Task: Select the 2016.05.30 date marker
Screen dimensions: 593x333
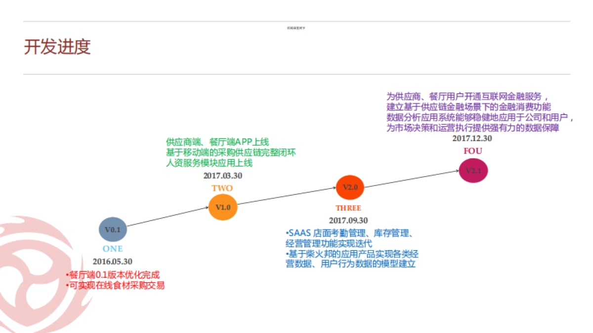Action: pos(112,261)
